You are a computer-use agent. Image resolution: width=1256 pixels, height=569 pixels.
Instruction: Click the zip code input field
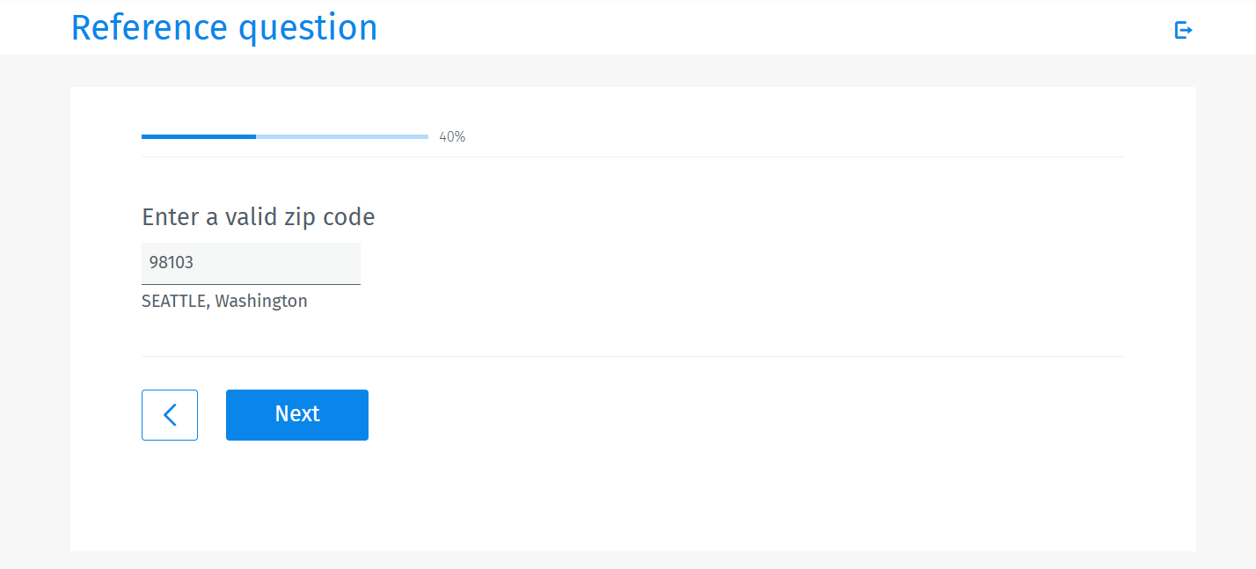point(251,262)
